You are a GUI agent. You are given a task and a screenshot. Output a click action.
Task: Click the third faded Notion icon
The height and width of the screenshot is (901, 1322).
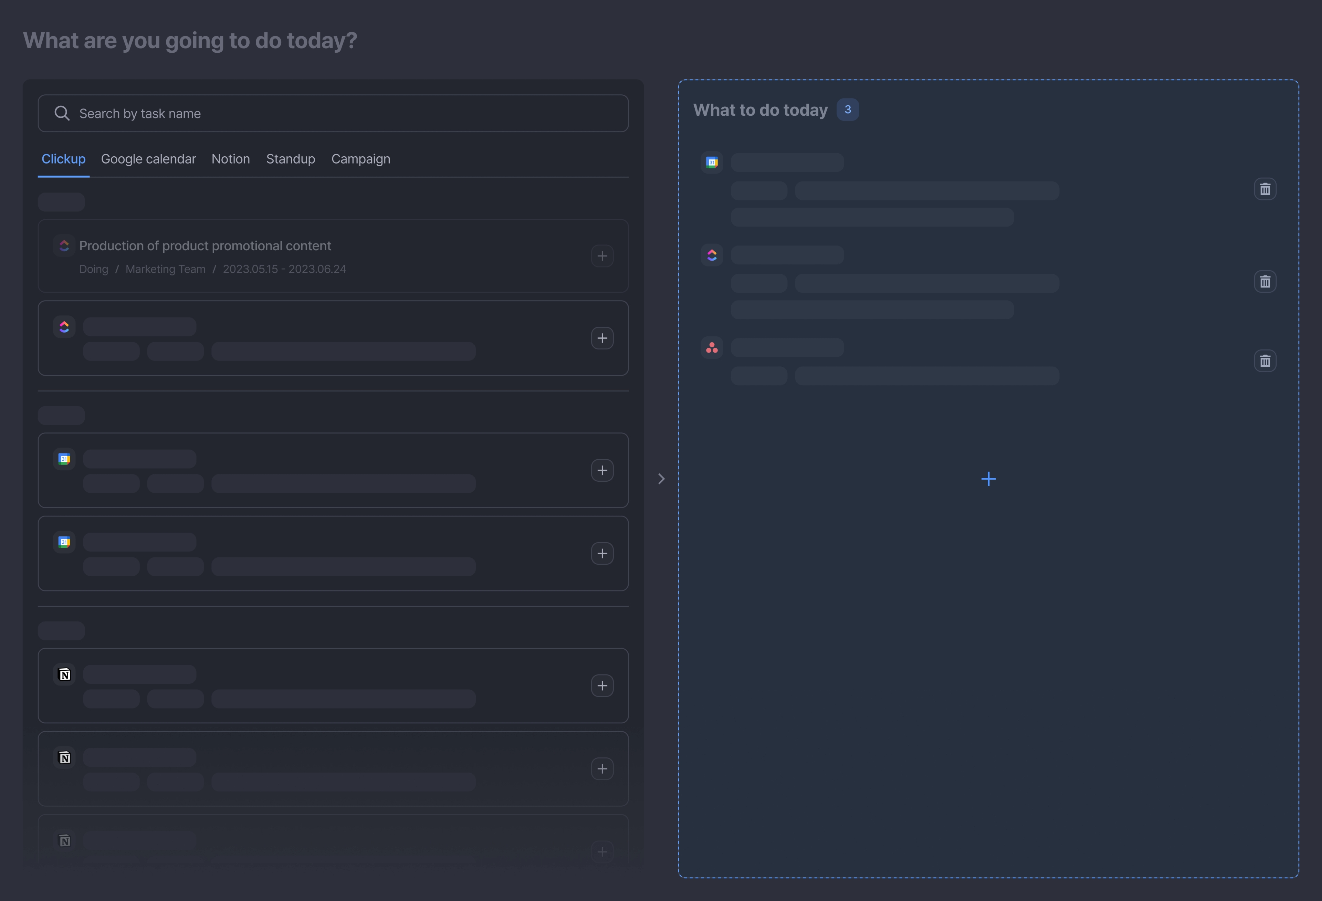[64, 840]
